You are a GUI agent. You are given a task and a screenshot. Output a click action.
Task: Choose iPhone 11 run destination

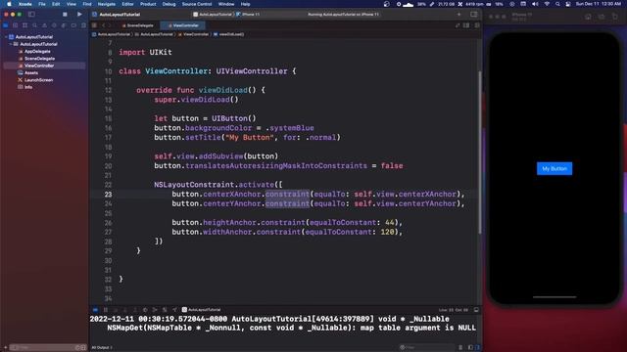click(248, 15)
